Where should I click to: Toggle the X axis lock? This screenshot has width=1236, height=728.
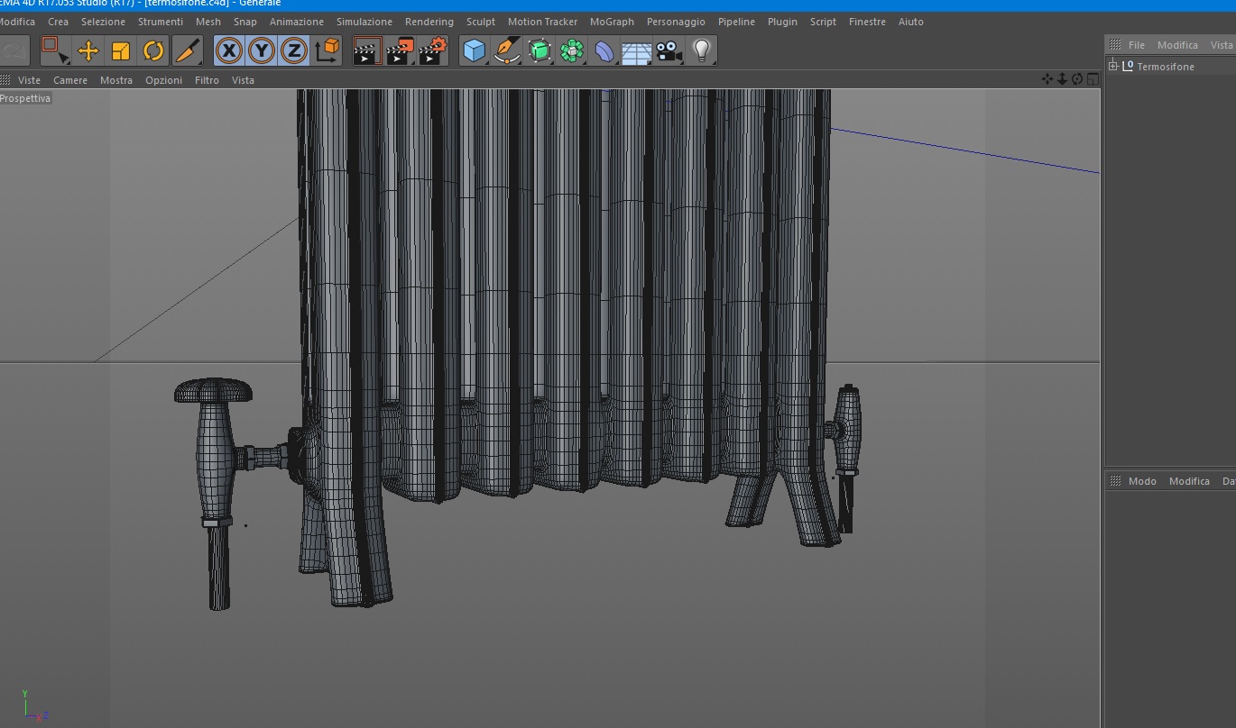click(x=229, y=50)
